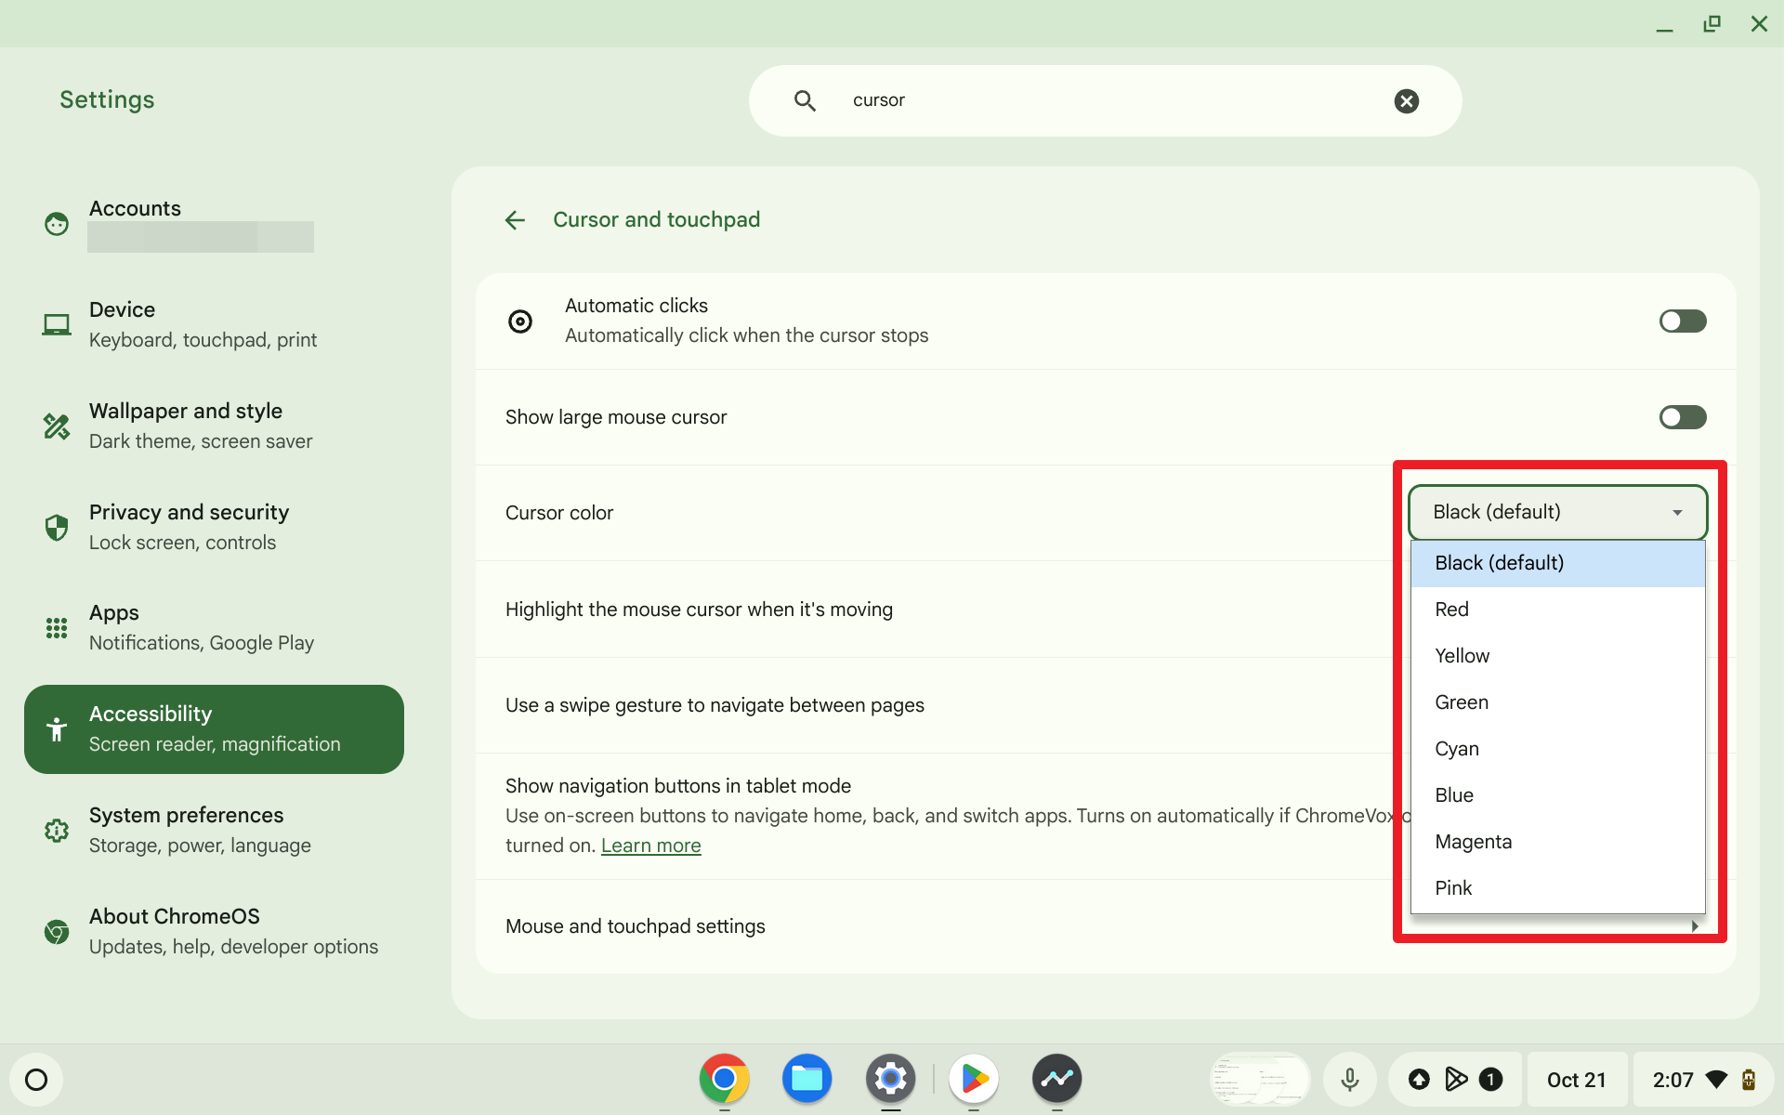
Task: Select Yellow from cursor color options
Action: (1463, 655)
